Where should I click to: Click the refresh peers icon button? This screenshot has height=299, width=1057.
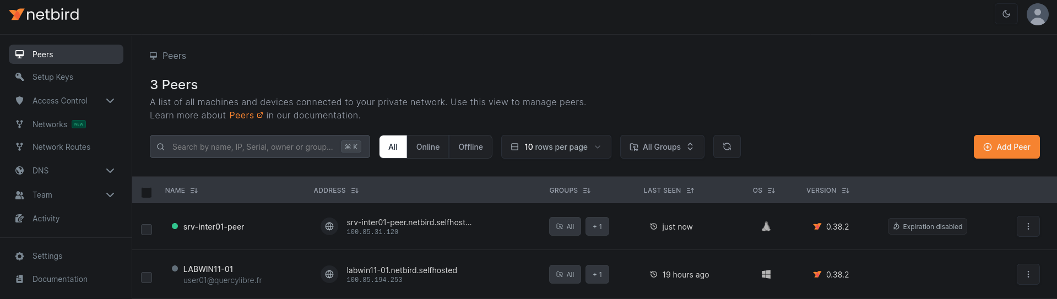coord(727,146)
